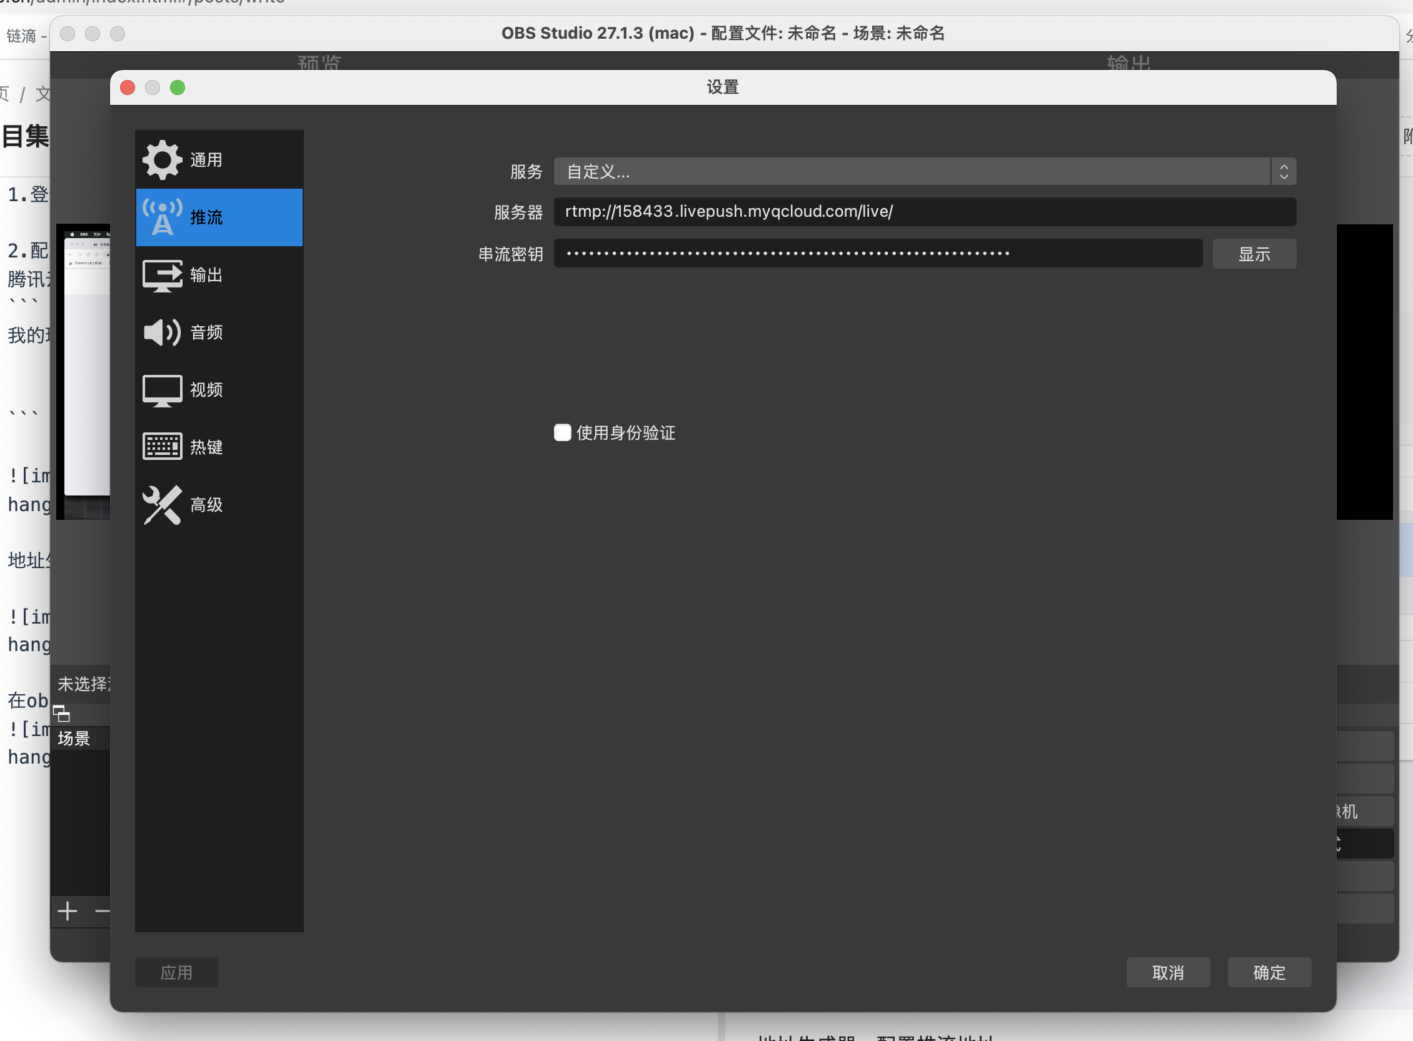Select the 推流 sidebar tab

(207, 217)
